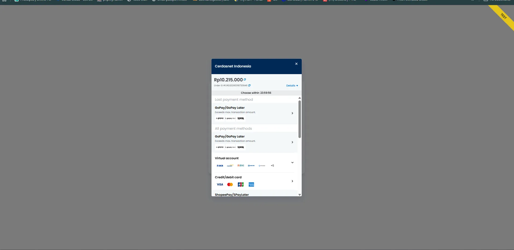Click the scroll up arrow in payment list
The width and height of the screenshot is (514, 250).
click(x=300, y=98)
